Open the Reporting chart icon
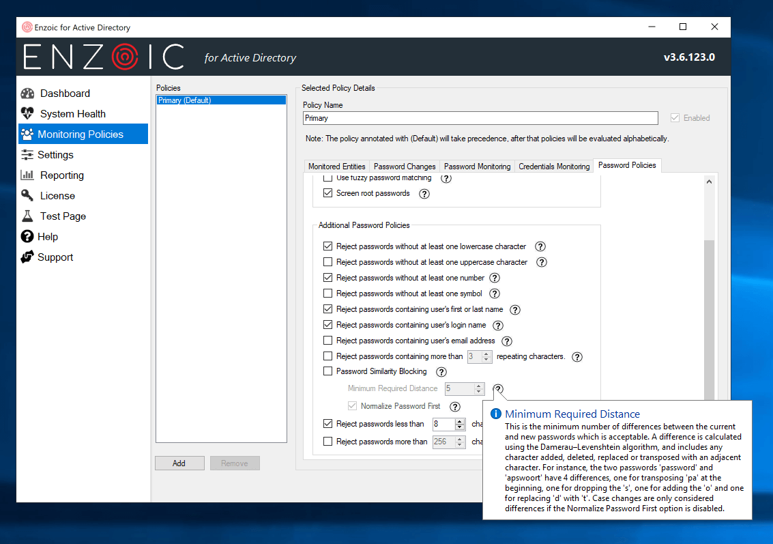The image size is (773, 544). tap(27, 175)
